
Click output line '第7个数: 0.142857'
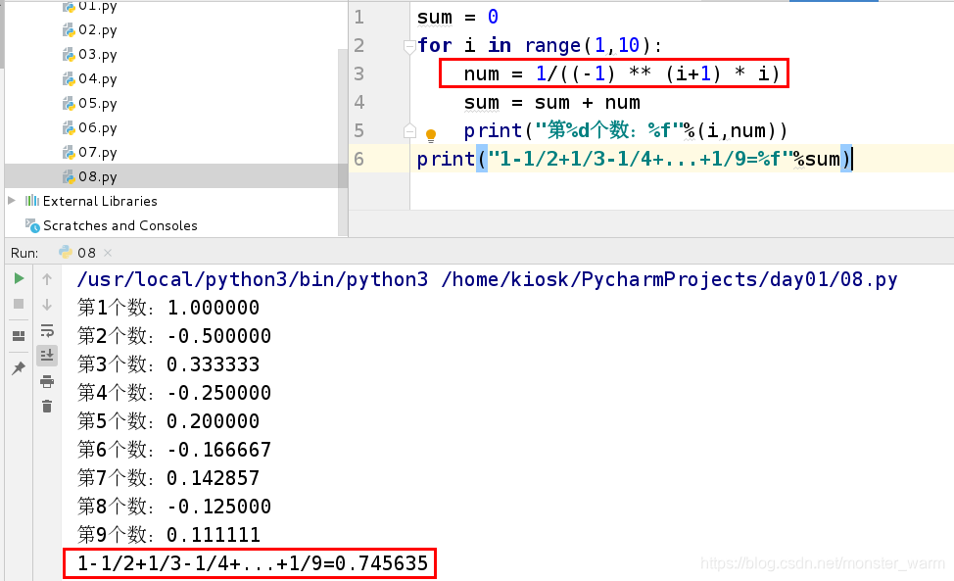click(168, 478)
